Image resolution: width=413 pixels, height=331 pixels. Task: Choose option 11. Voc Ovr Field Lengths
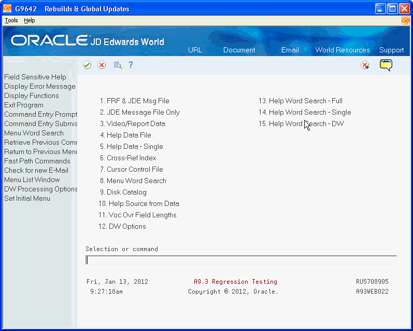pos(137,215)
